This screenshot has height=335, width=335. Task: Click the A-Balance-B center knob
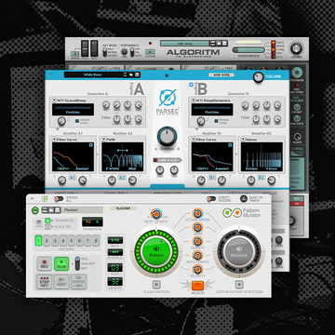pos(167,137)
